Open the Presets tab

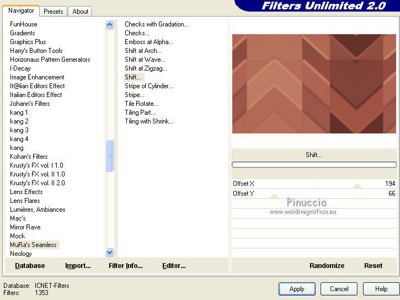(x=54, y=12)
